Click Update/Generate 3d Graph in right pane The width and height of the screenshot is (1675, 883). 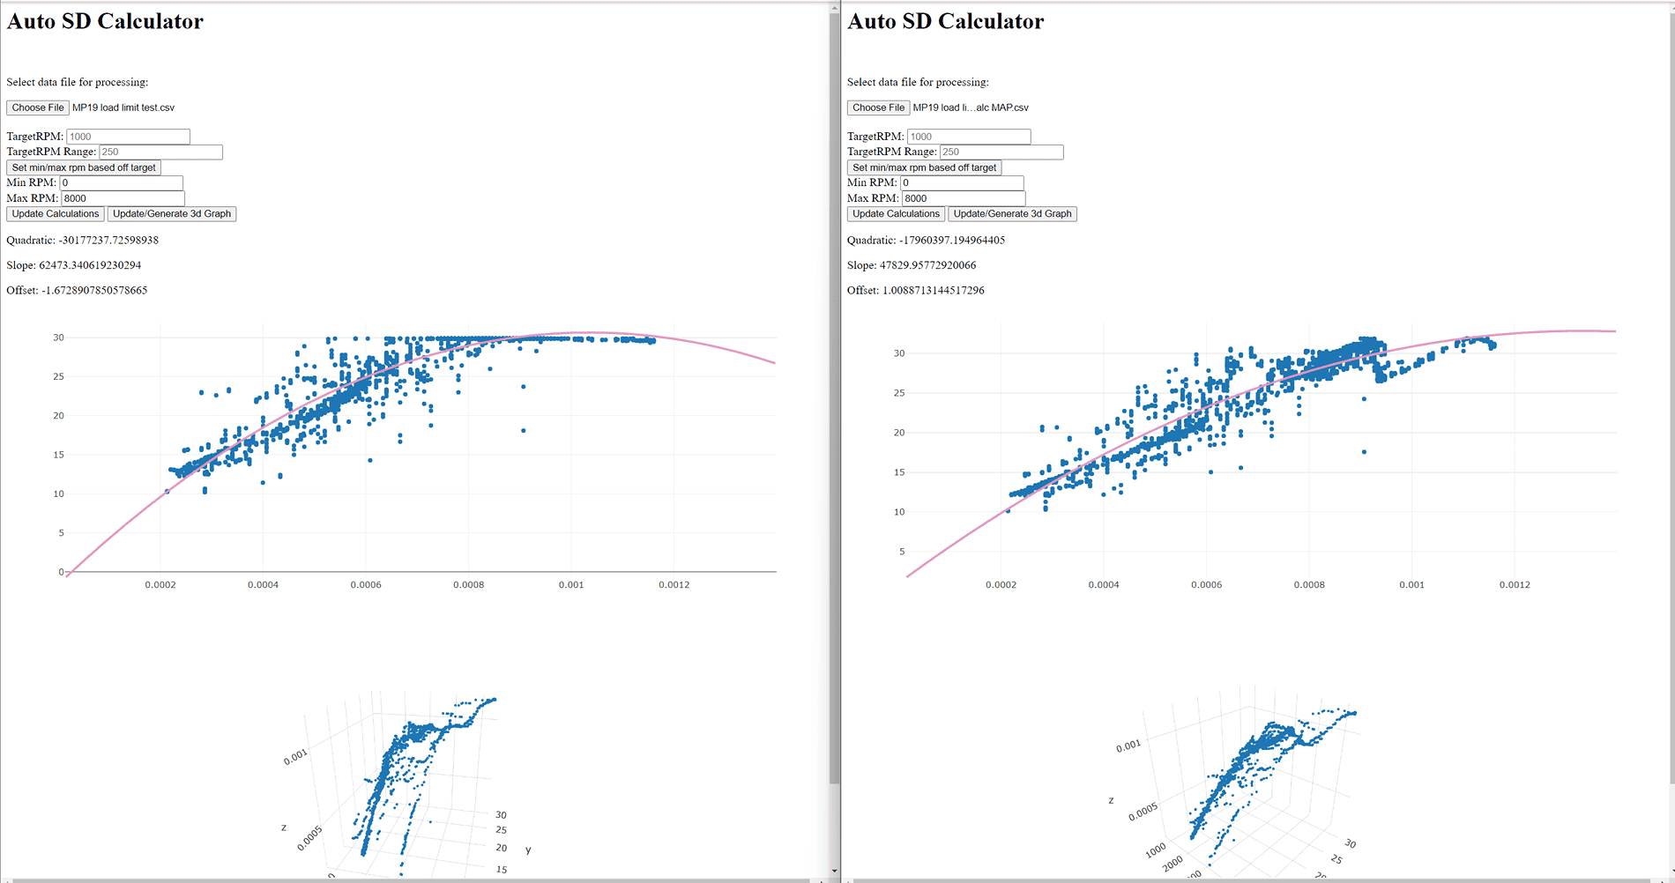coord(1013,214)
